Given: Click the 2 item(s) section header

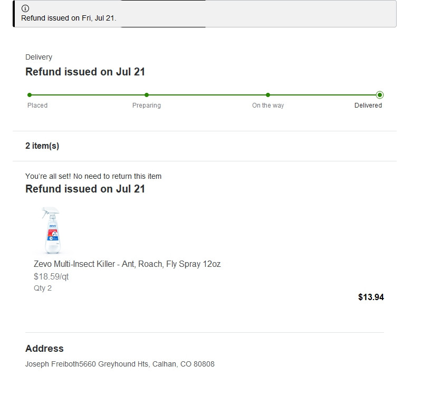Looking at the screenshot, I should tap(42, 146).
